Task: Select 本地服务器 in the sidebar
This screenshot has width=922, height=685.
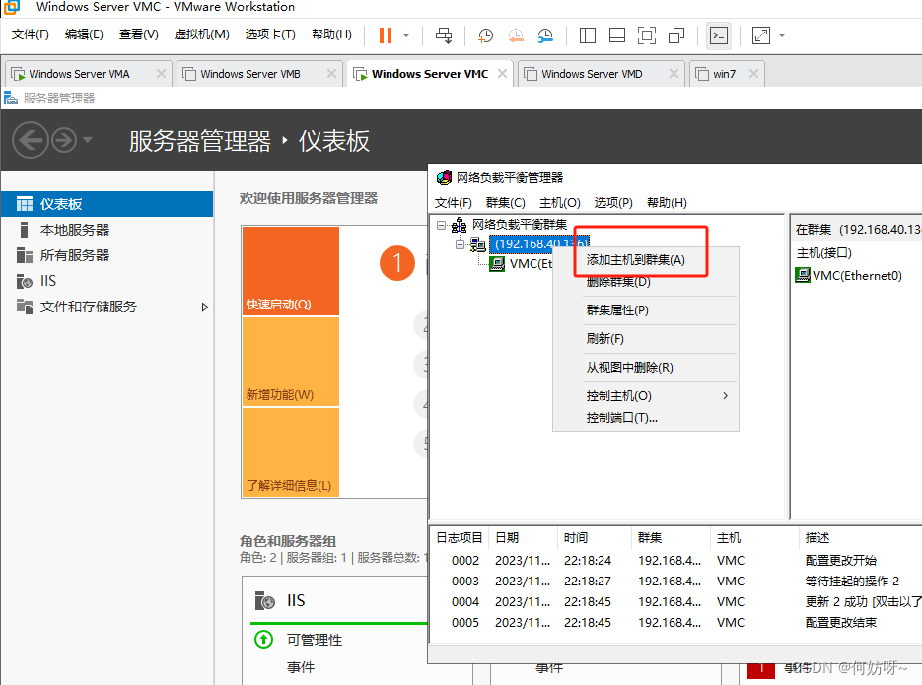Action: (75, 230)
